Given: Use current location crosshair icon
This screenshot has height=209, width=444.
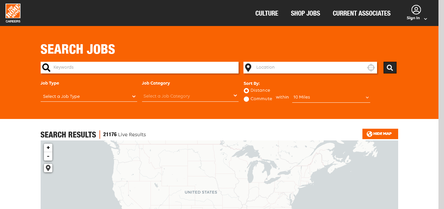Looking at the screenshot, I should [371, 68].
